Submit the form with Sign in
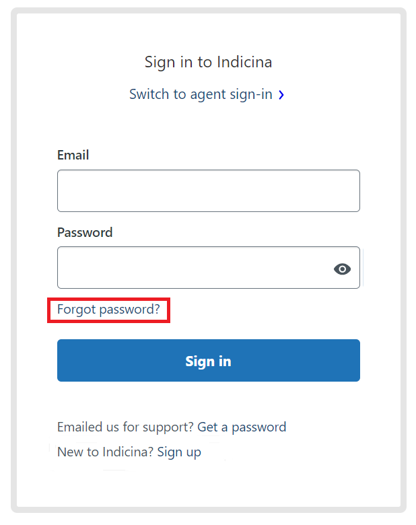Viewport: 416px width, 525px height. pyautogui.click(x=208, y=361)
